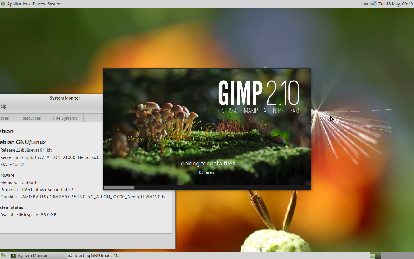This screenshot has height=259, width=414.
Task: Open the Applications menu
Action: (x=19, y=4)
